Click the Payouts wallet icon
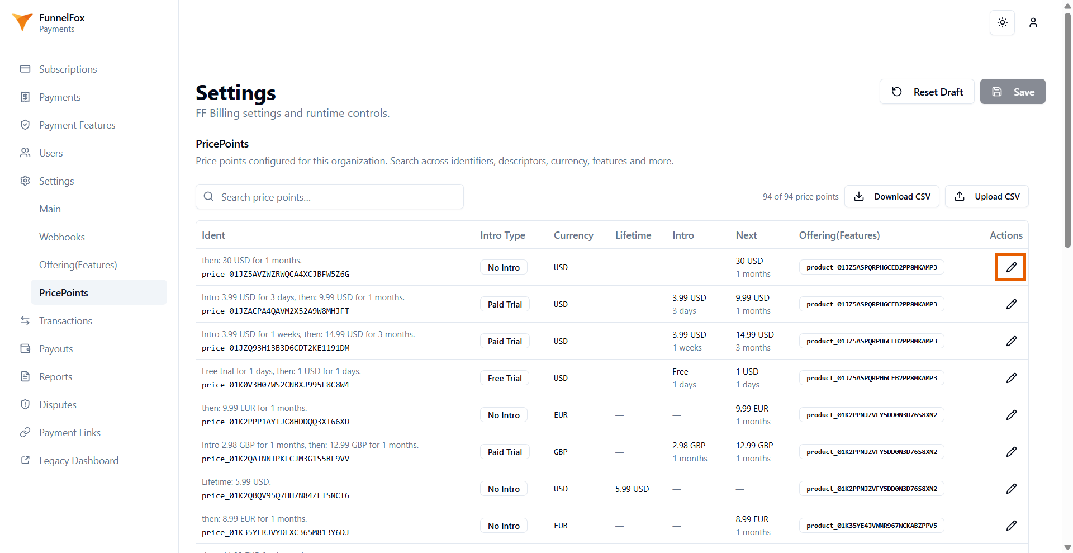 click(25, 348)
